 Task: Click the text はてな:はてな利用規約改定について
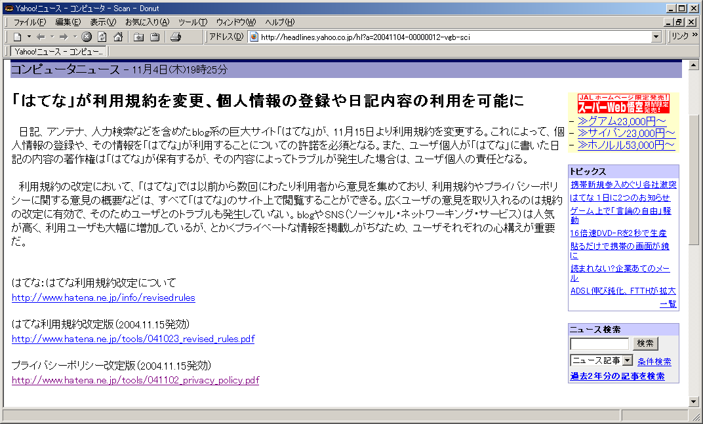point(94,283)
